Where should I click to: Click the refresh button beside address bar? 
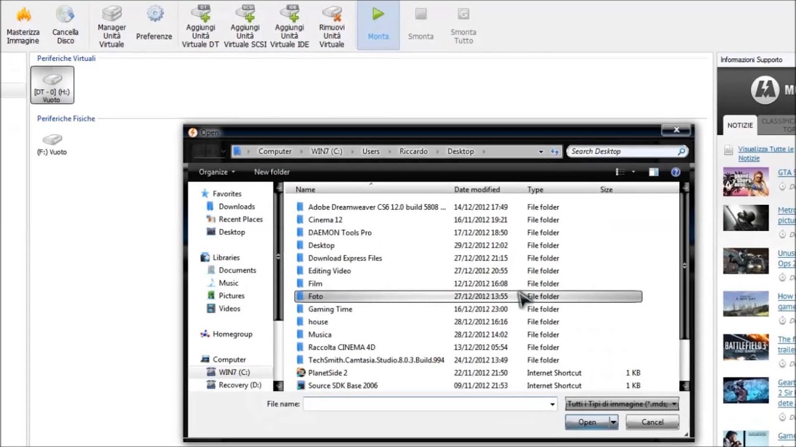coord(555,151)
